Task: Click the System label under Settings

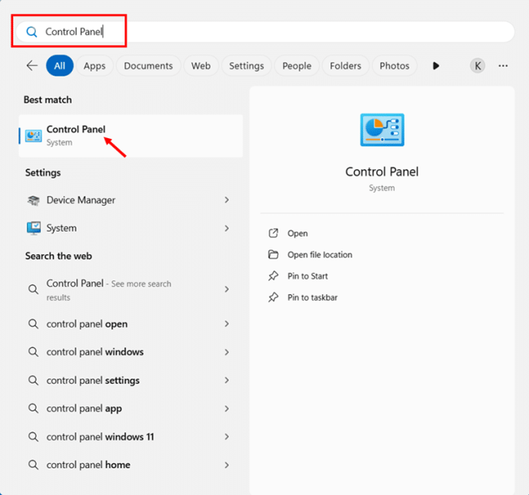Action: tap(61, 228)
